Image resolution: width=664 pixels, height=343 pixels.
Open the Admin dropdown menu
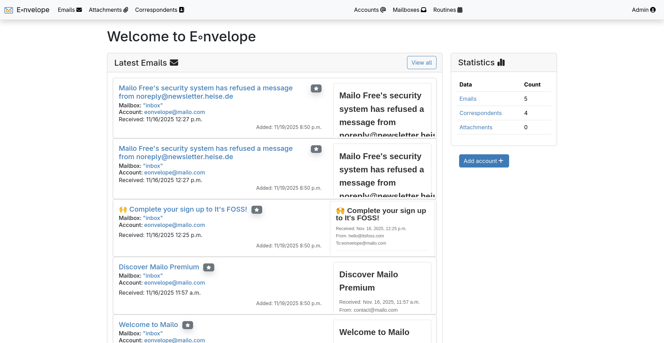644,10
